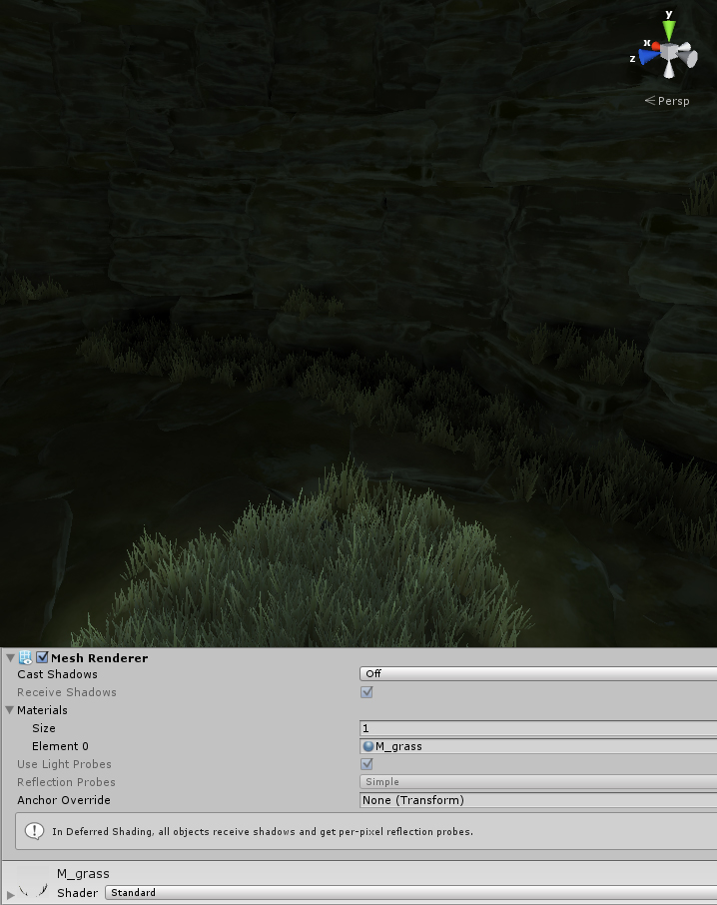
Task: Open the Shader dropdown showing Standard
Action: [409, 893]
